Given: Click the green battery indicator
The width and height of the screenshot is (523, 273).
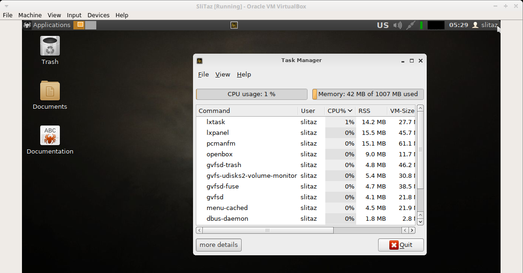Looking at the screenshot, I should [x=421, y=25].
